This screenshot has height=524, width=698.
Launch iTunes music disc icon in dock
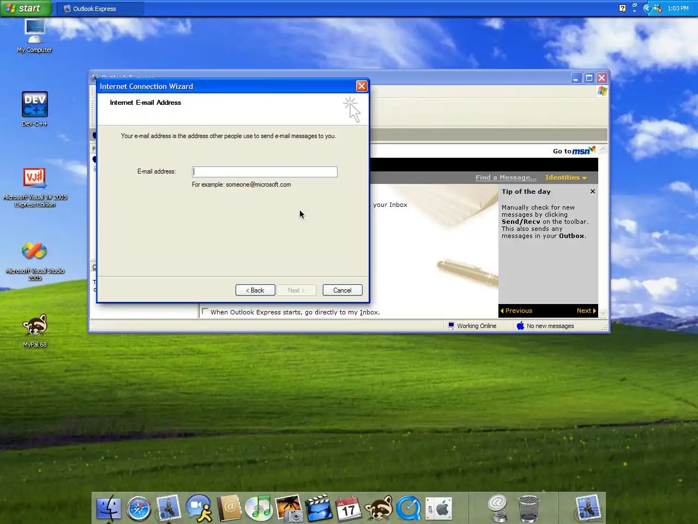pyautogui.click(x=259, y=509)
